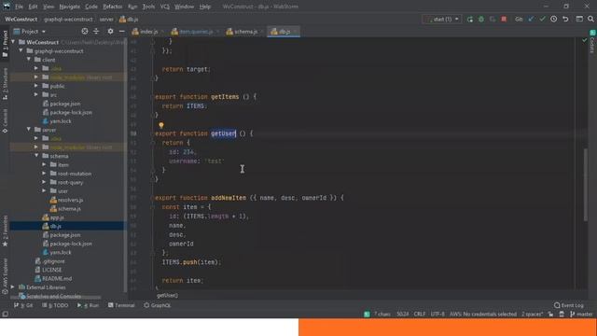The image size is (597, 336).
Task: Collapse the schema folder
Action: (36, 156)
